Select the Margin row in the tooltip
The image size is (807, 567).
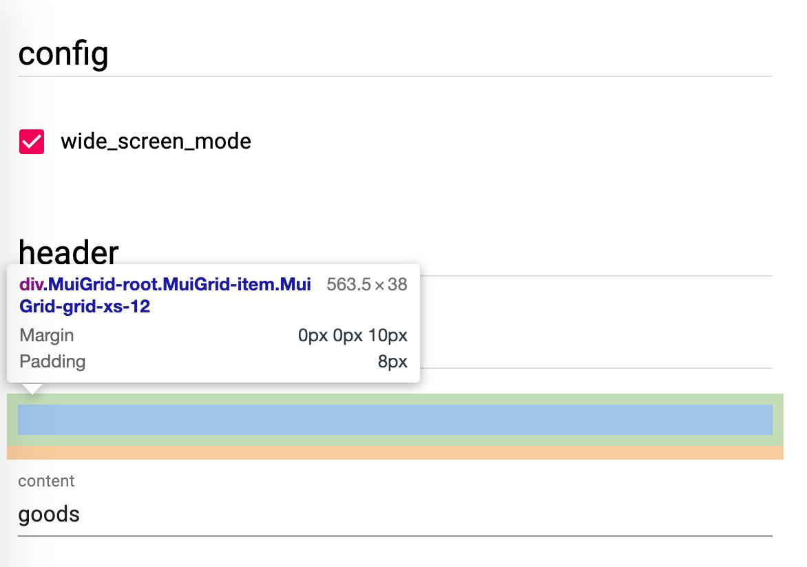(x=207, y=335)
